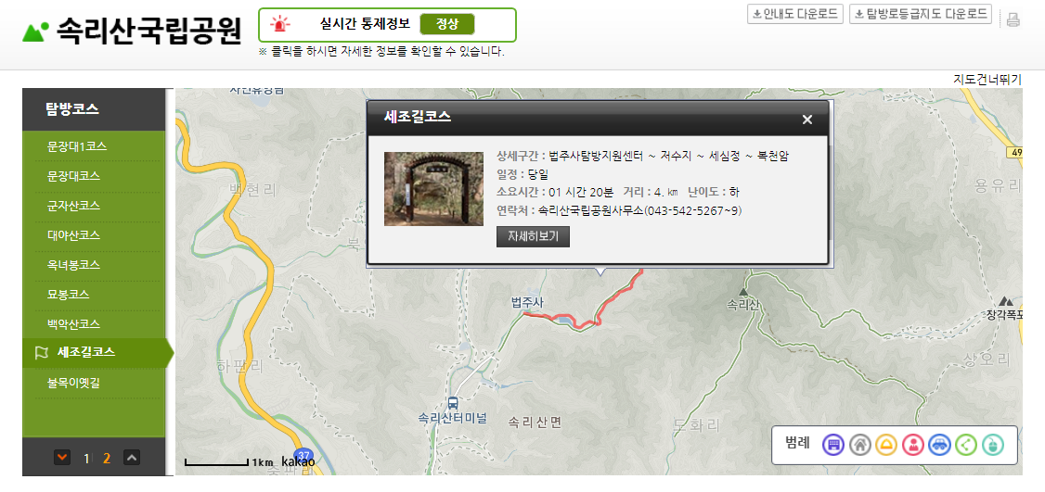1045x492 pixels.
Task: Click the red person legend icon
Action: click(x=913, y=444)
